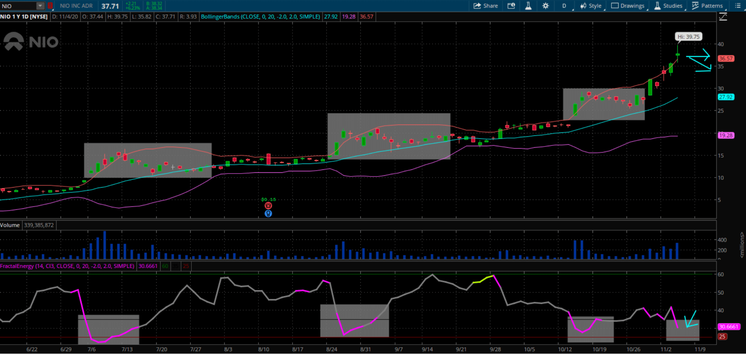Click the magenta 30.6661 axis tag
The height and width of the screenshot is (354, 746).
click(728, 327)
